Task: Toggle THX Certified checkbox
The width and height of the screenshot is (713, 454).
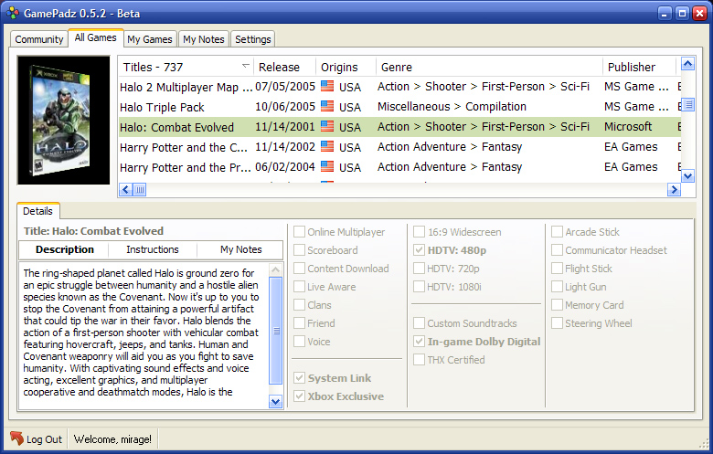Action: click(420, 360)
